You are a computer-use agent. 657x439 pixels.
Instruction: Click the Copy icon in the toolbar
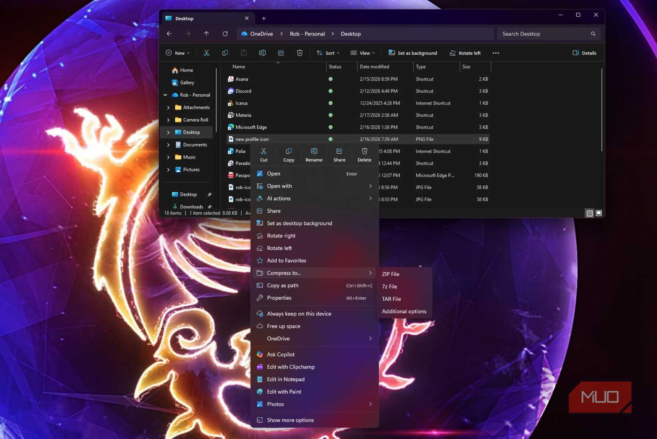coord(225,53)
